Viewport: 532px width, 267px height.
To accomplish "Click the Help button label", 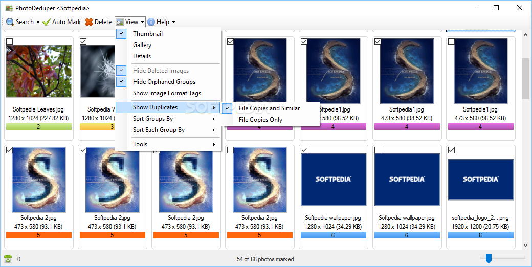I will tap(163, 22).
